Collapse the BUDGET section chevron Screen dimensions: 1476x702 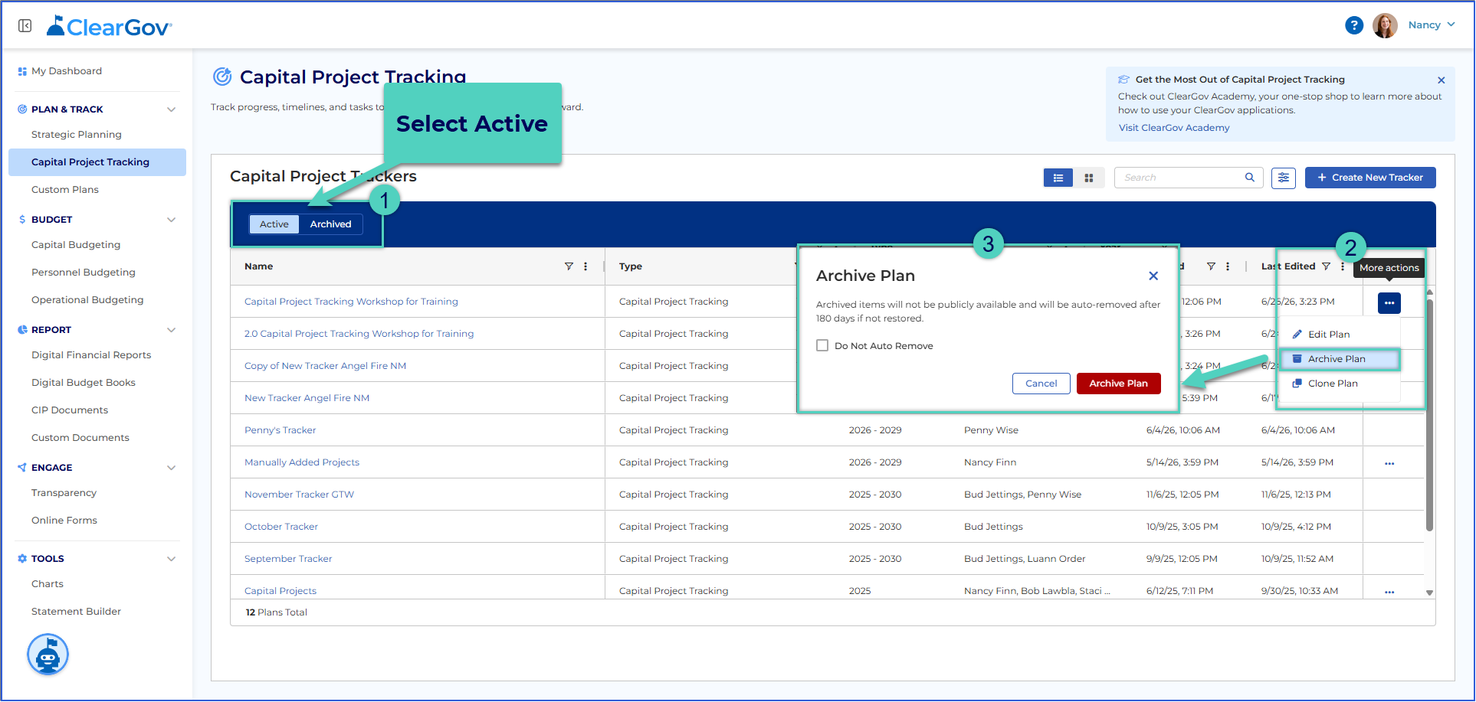[172, 220]
